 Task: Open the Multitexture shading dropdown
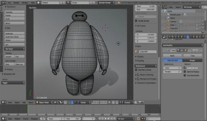tap(146, 66)
